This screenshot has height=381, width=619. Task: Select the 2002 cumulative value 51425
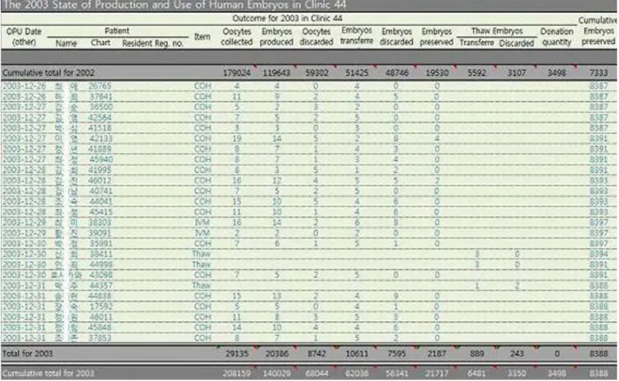(356, 73)
